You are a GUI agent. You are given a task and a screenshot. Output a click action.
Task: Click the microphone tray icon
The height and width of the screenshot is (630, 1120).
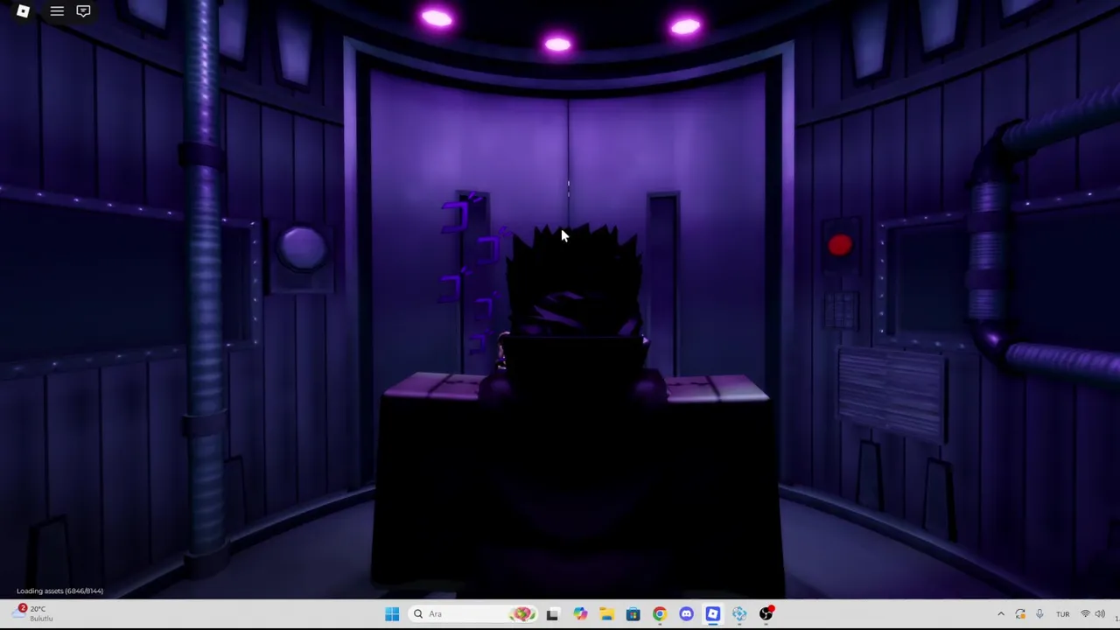[1039, 614]
